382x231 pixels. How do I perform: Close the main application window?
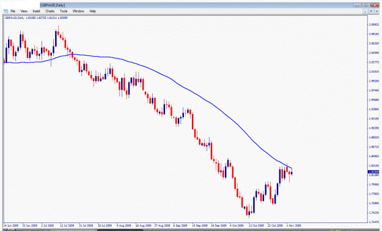(375, 5)
